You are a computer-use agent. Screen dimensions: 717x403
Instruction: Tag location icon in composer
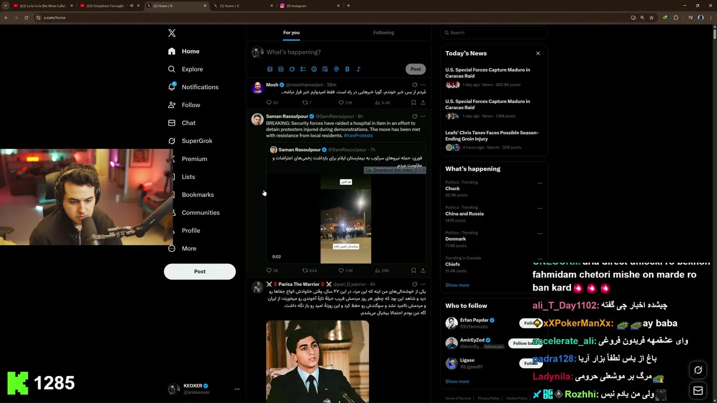tap(336, 69)
